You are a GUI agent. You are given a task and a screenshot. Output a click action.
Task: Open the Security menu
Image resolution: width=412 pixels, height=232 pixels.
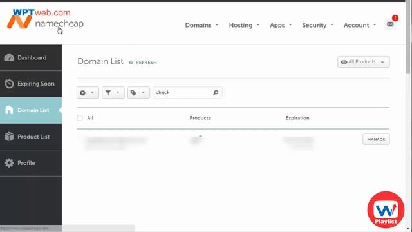[317, 25]
